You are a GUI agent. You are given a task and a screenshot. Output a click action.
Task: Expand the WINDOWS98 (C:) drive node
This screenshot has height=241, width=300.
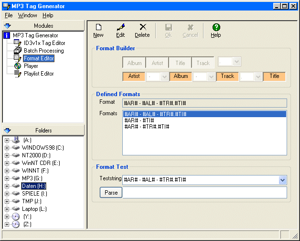point(7,148)
